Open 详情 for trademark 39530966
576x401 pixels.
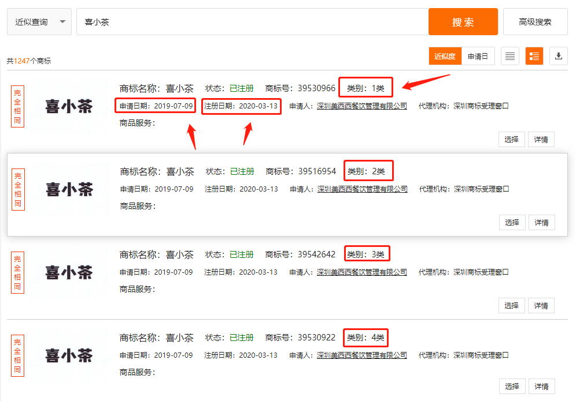click(x=541, y=139)
